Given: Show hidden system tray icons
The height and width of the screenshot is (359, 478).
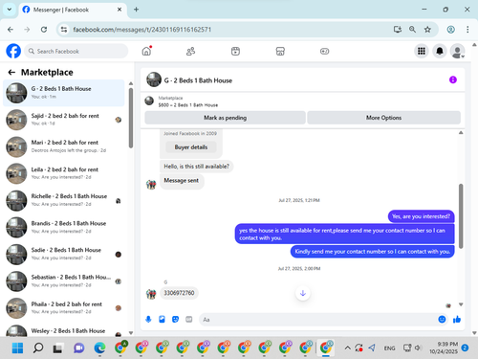Looking at the screenshot, I should point(347,348).
